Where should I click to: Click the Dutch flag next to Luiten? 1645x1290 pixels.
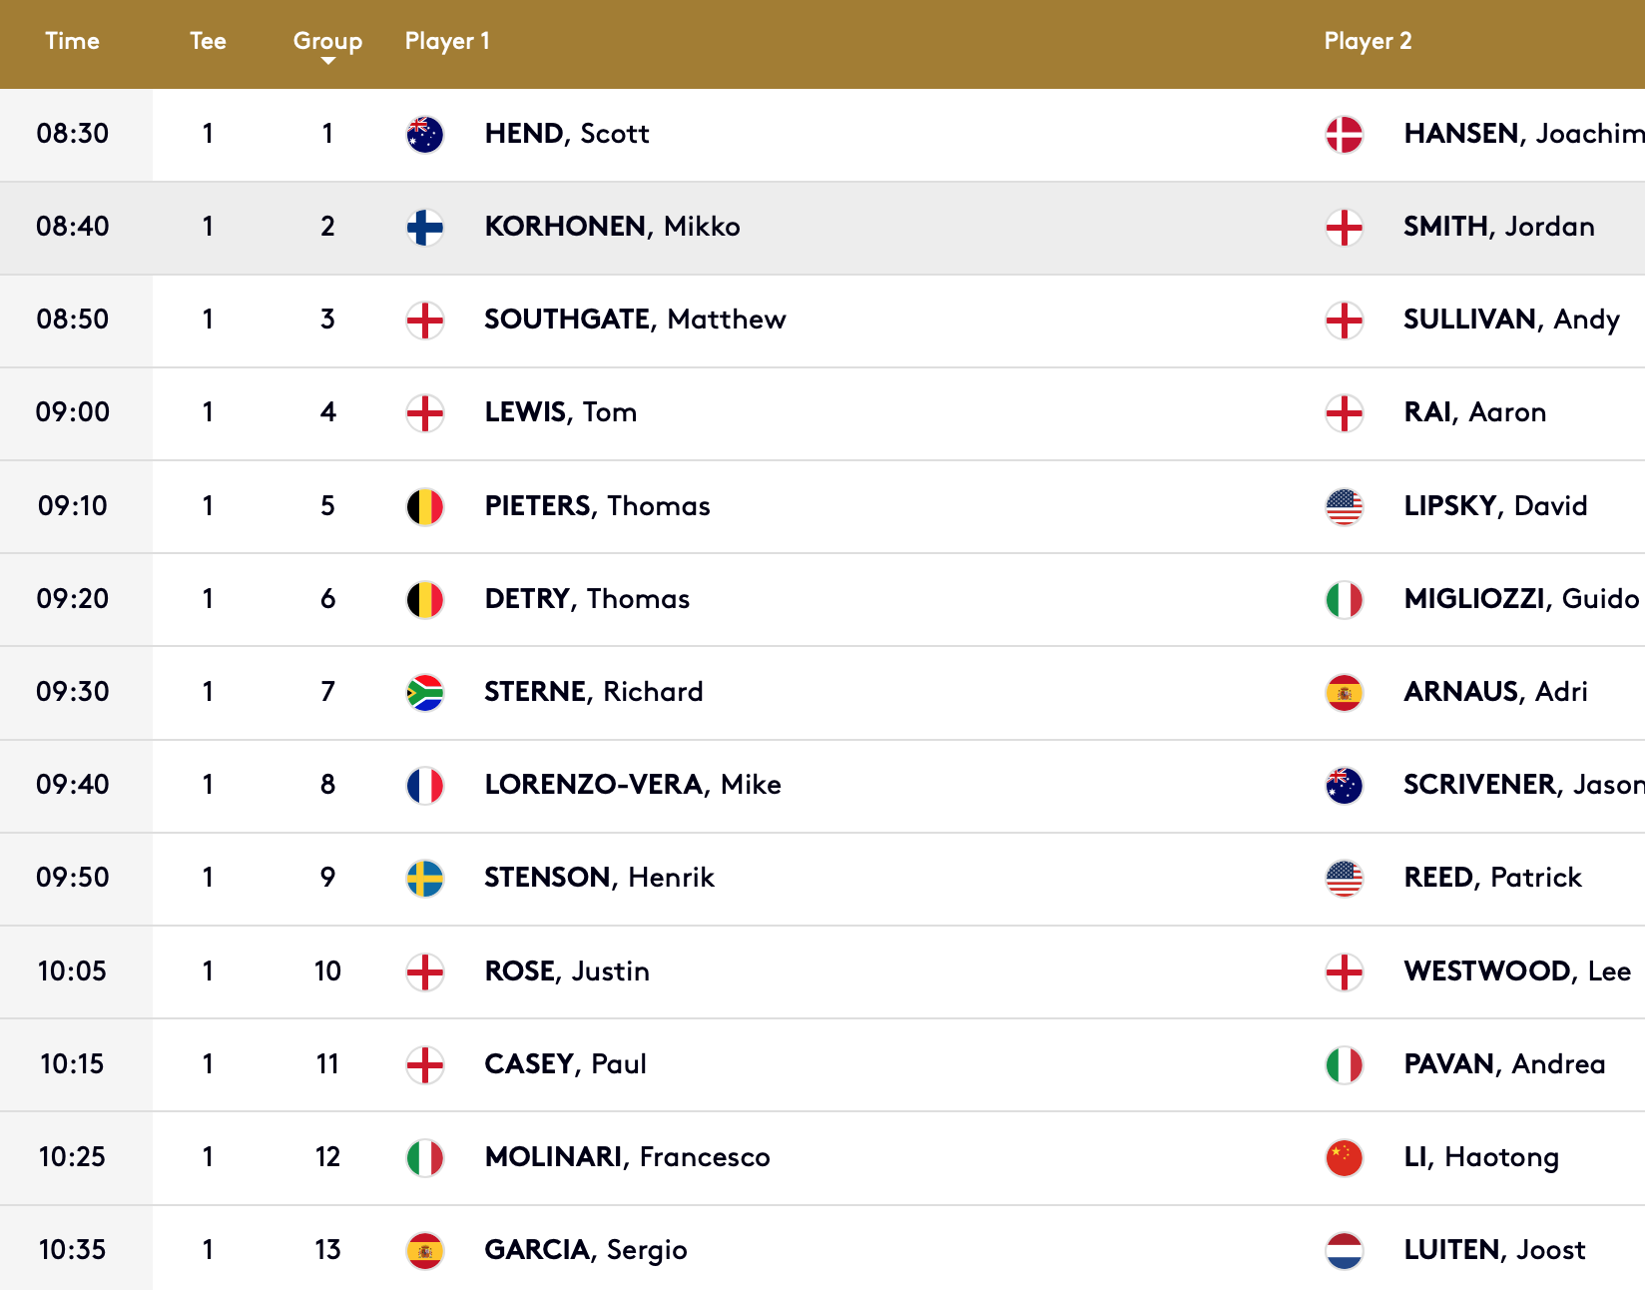point(1345,1250)
